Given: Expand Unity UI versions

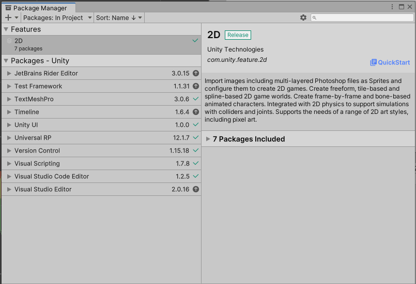Looking at the screenshot, I should click(9, 125).
